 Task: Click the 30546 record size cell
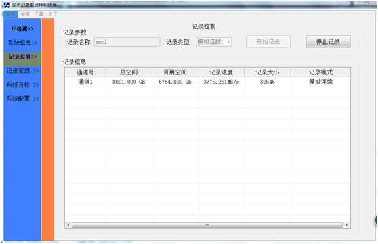pyautogui.click(x=268, y=82)
